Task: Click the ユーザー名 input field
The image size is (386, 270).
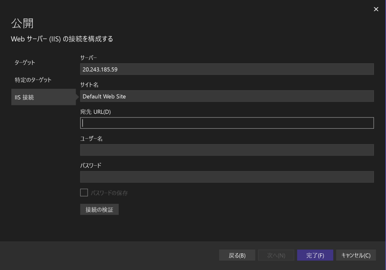Action: click(x=227, y=150)
